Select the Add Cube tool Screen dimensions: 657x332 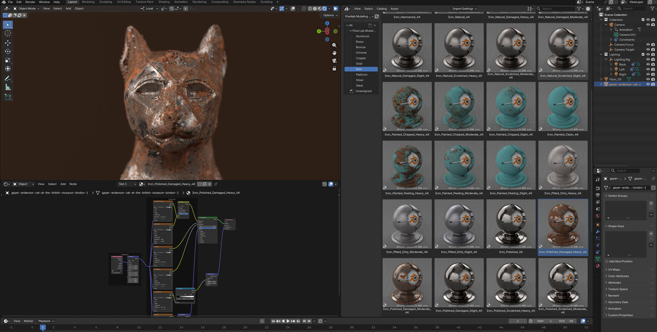(x=8, y=97)
